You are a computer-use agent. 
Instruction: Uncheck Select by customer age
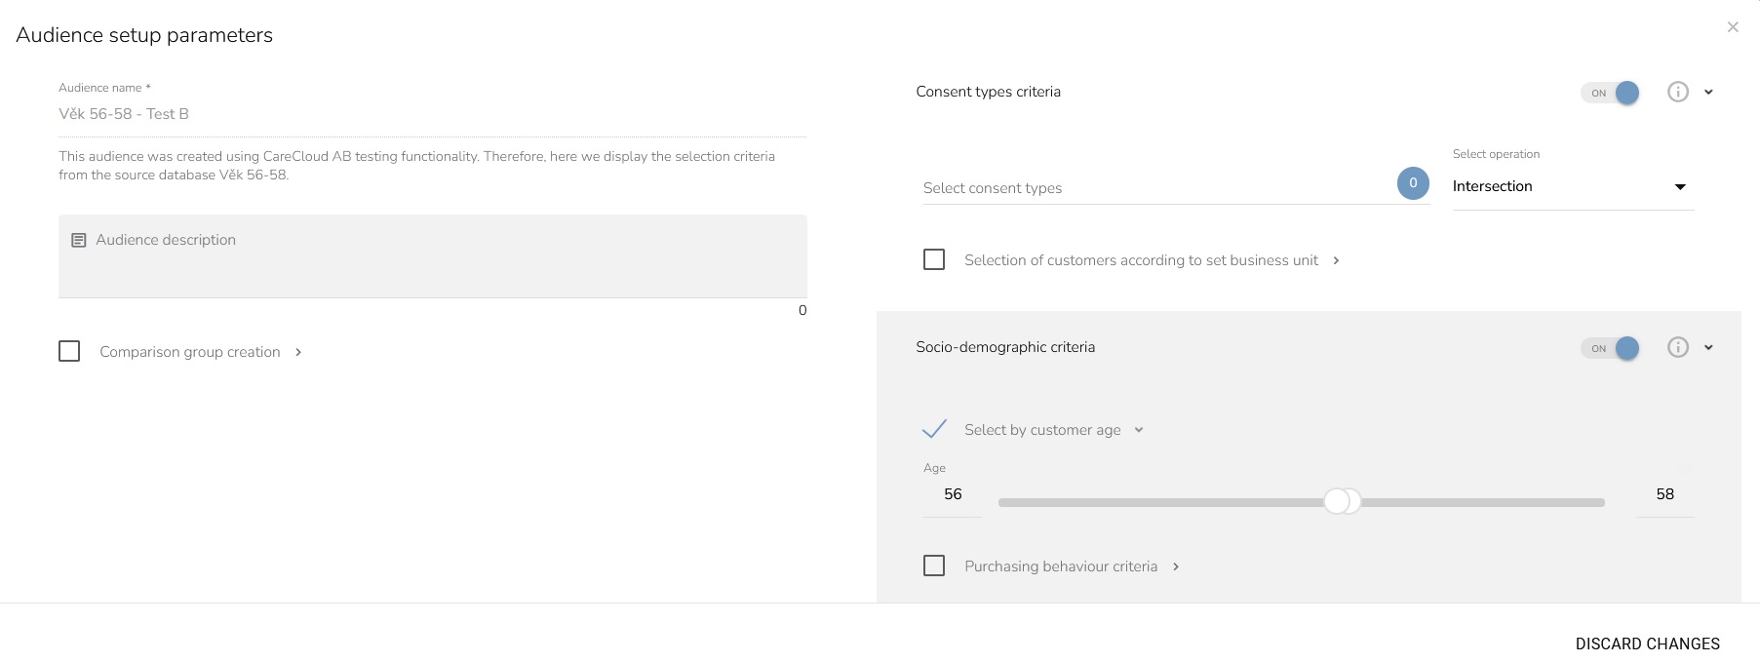pyautogui.click(x=934, y=429)
